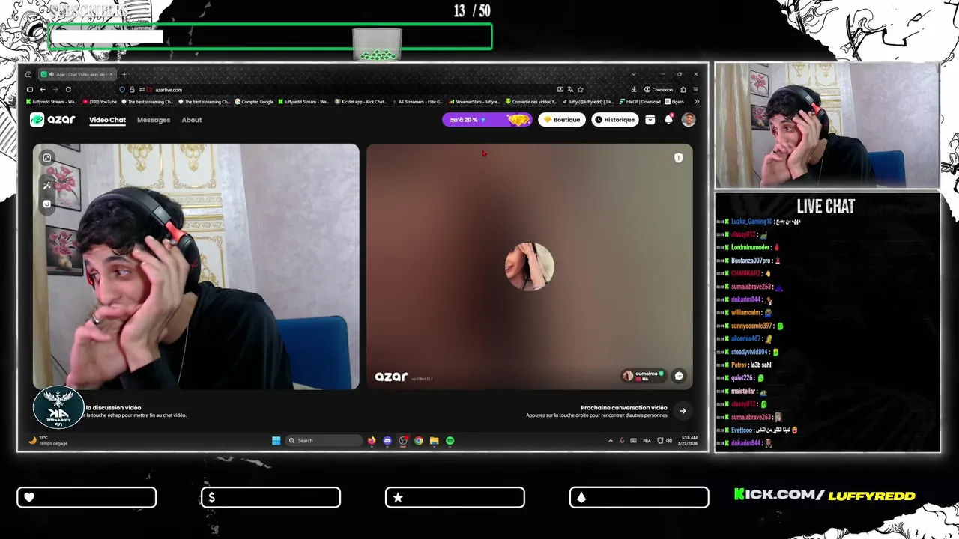Screen dimensions: 959x539
Task: Expand the system tray hidden icons
Action: (610, 441)
